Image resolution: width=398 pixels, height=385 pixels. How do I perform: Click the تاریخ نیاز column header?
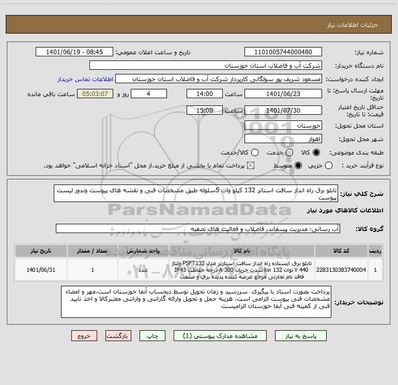tap(41, 251)
